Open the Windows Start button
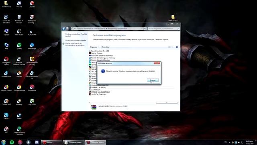Viewport: 257px width, 145px height. [x=4, y=142]
